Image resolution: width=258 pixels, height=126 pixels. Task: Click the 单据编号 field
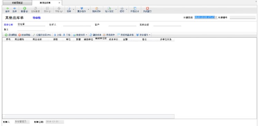[242, 17]
